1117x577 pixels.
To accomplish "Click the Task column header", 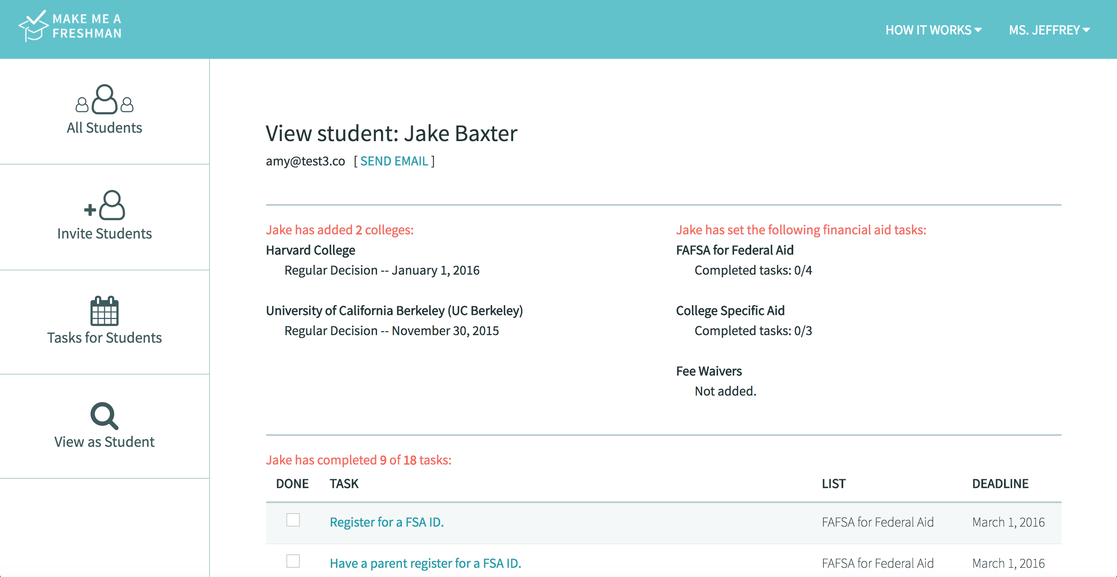I will (344, 483).
